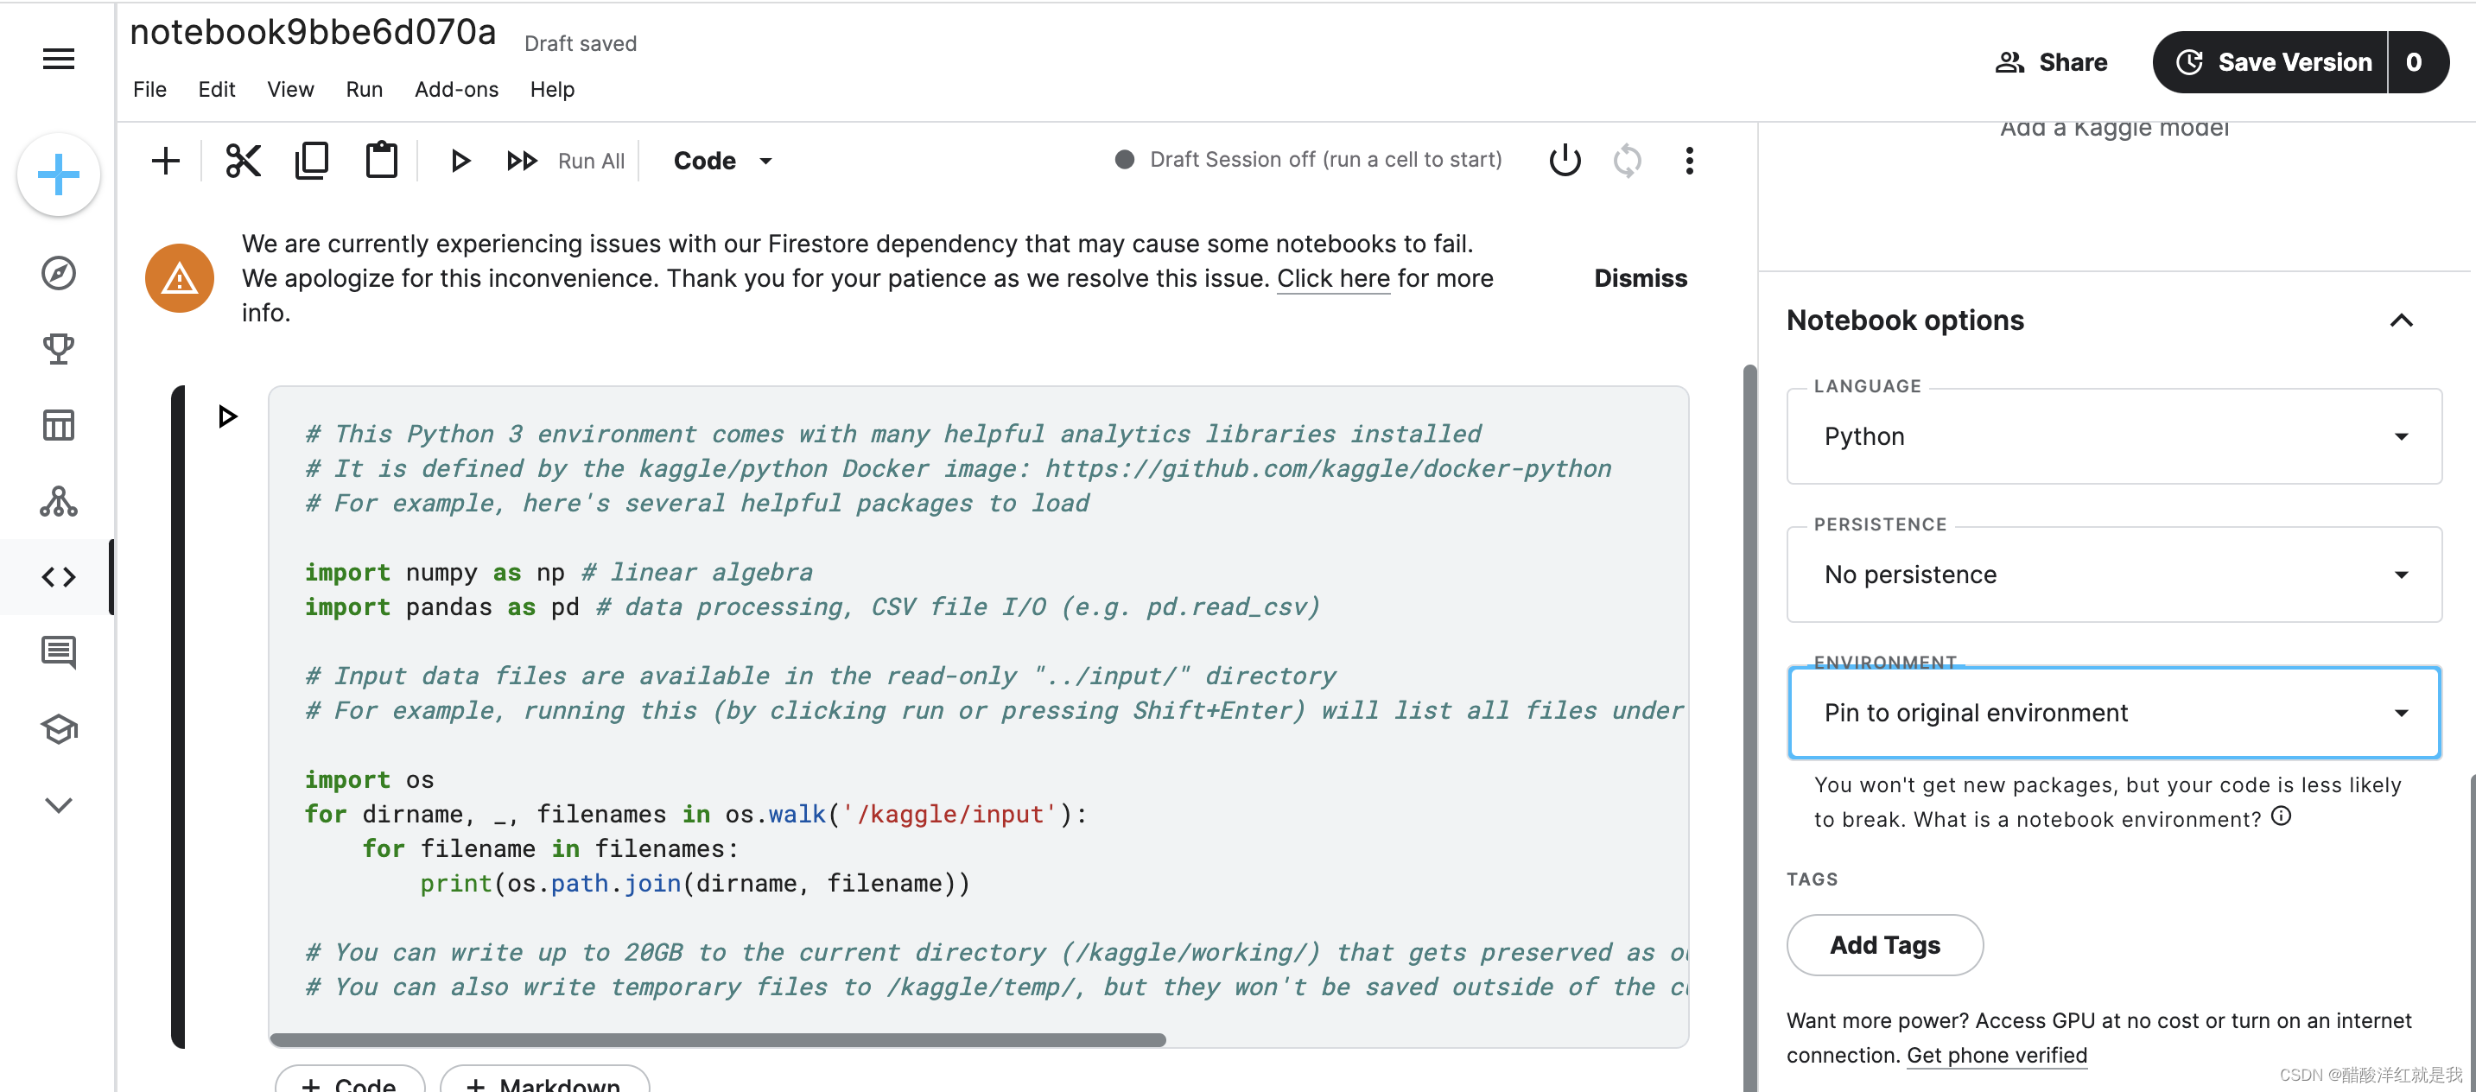Paste cell with the clipboard icon
2476x1092 pixels.
point(382,161)
